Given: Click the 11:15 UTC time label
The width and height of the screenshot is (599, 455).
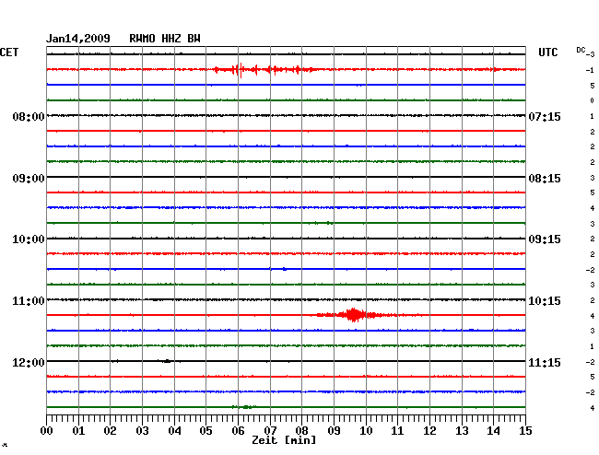Looking at the screenshot, I should coord(545,362).
